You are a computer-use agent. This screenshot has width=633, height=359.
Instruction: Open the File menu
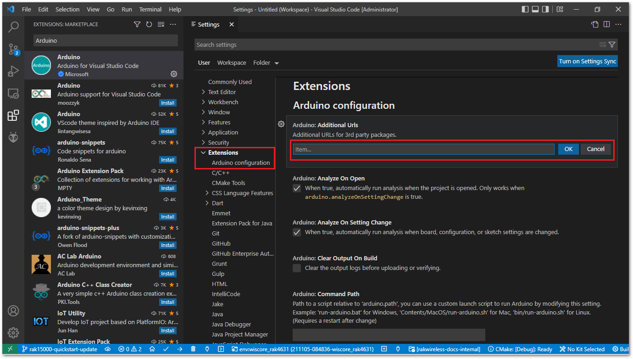point(27,9)
